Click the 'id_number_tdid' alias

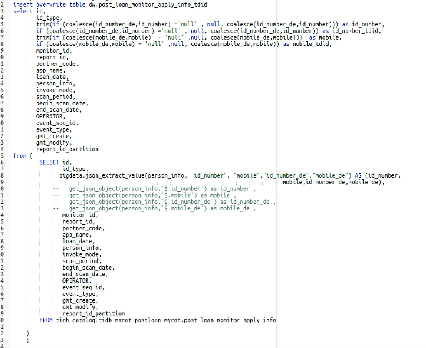[x=355, y=31]
